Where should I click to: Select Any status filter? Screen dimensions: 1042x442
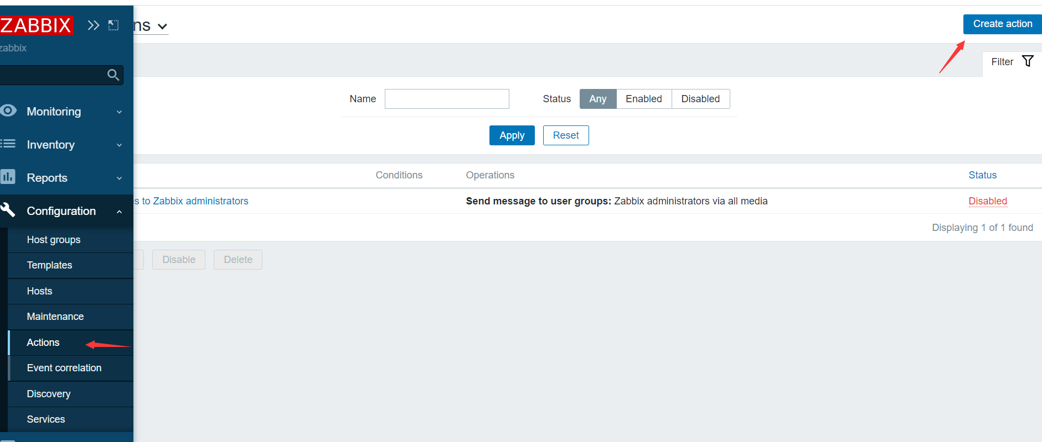click(x=598, y=99)
